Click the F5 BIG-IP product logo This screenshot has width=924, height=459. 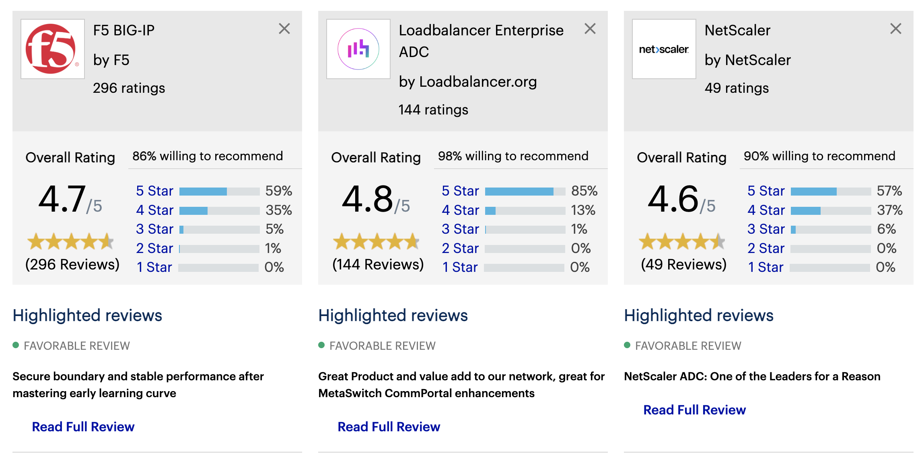53,49
